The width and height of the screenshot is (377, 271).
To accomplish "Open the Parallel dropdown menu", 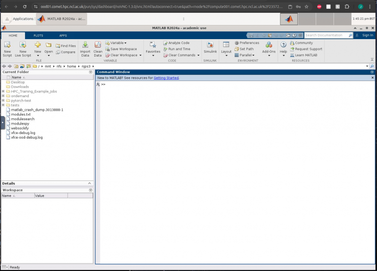I will 246,55.
